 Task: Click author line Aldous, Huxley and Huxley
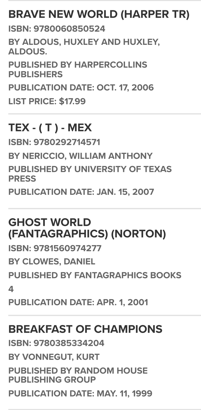click(x=84, y=47)
